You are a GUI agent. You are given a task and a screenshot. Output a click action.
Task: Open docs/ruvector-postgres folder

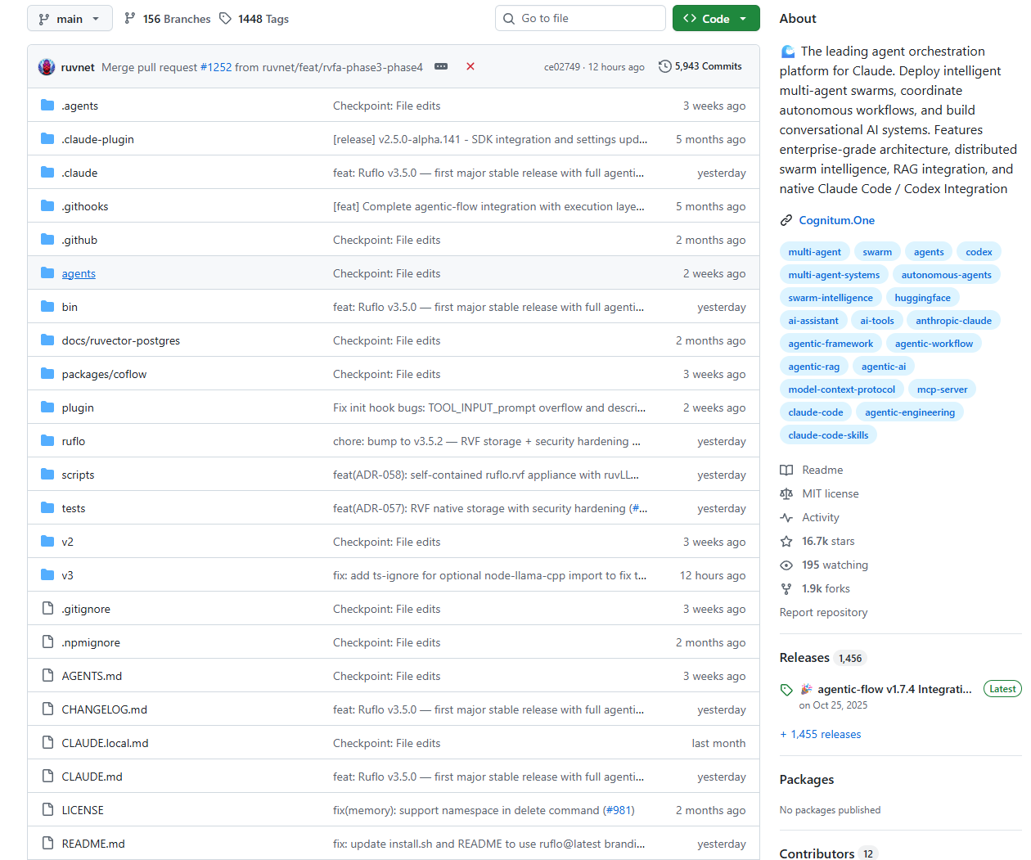coord(121,340)
